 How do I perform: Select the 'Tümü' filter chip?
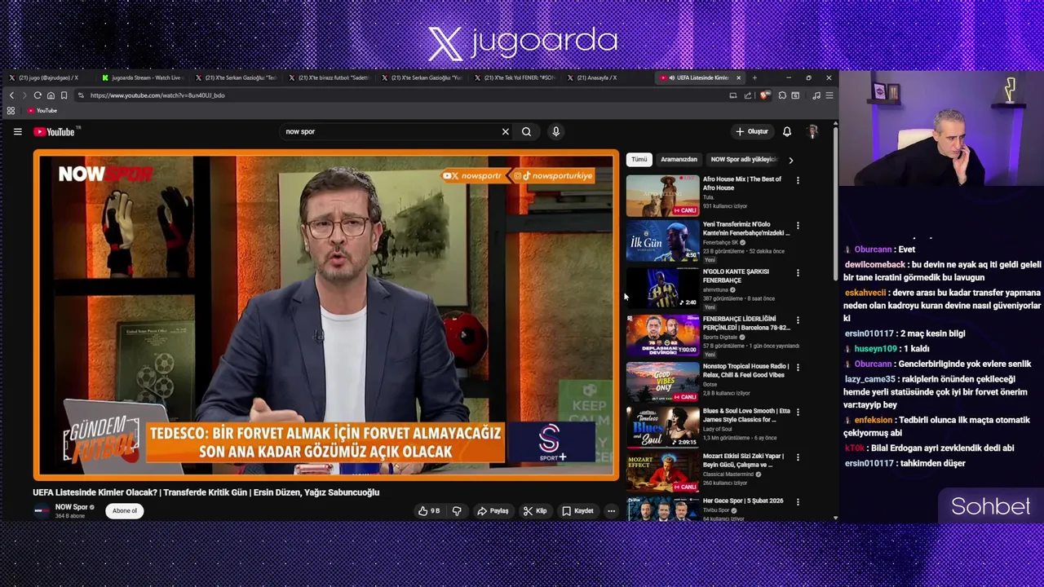pyautogui.click(x=639, y=160)
